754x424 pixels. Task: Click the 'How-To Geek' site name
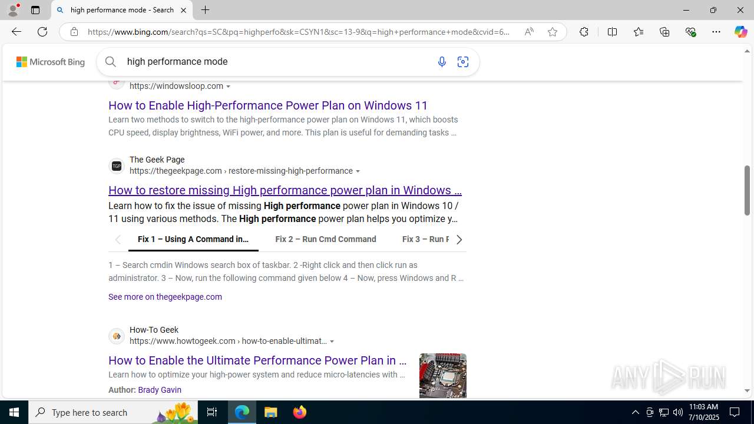(x=154, y=330)
